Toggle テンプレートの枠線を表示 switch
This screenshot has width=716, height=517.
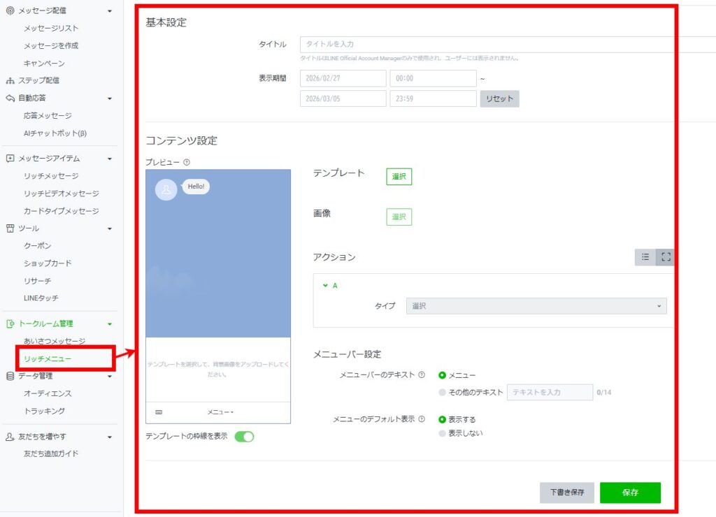pyautogui.click(x=244, y=437)
